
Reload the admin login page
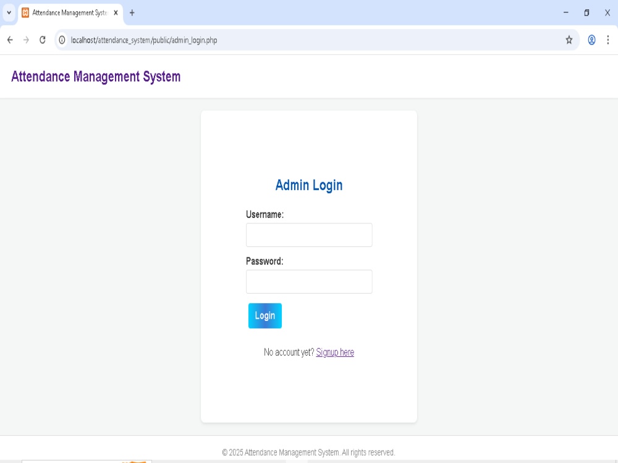tap(43, 40)
